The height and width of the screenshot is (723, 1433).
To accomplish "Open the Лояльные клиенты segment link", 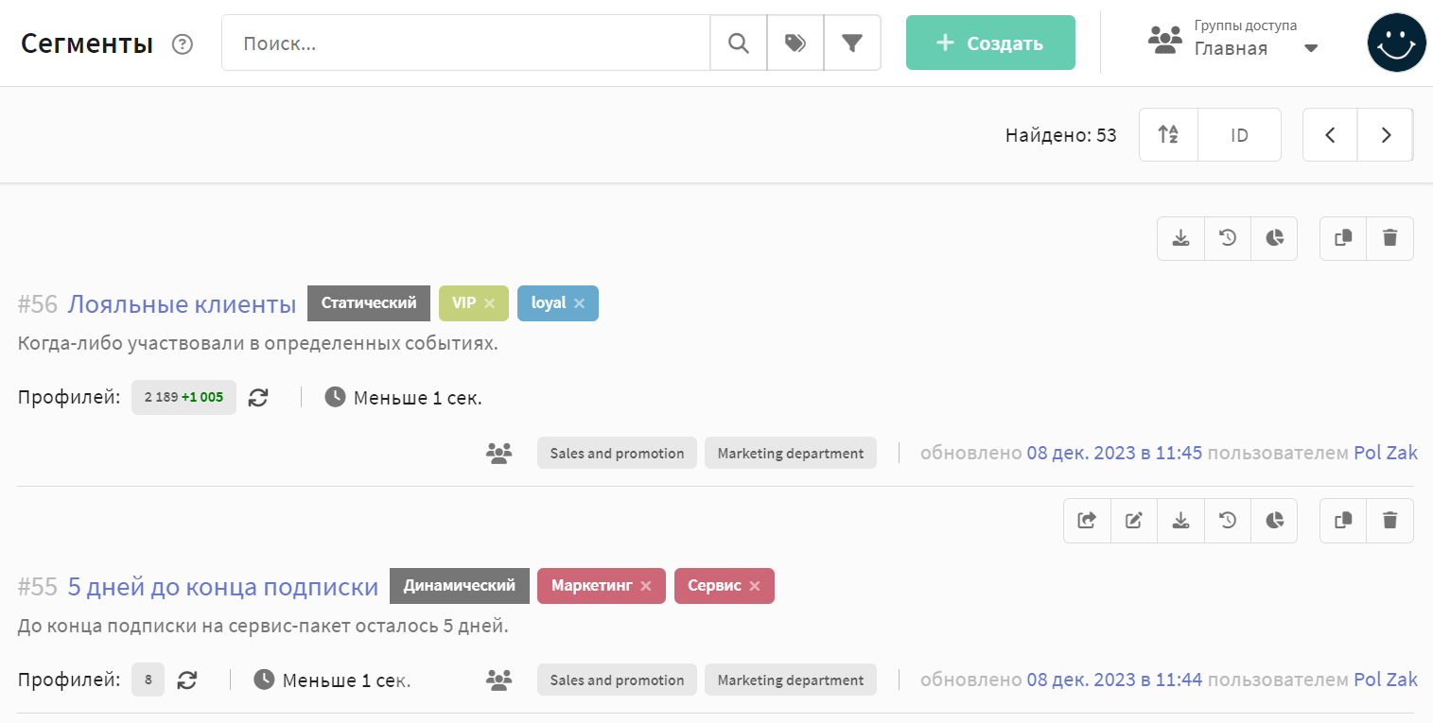I will [182, 303].
